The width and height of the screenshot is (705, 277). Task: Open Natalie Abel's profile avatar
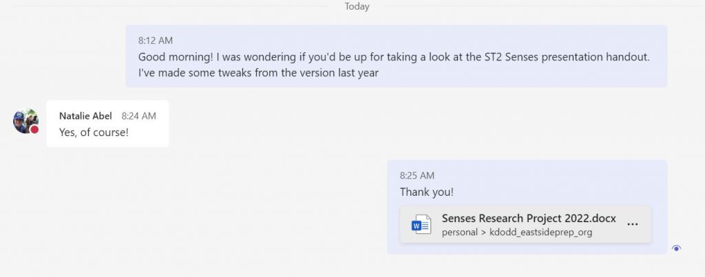tap(25, 121)
